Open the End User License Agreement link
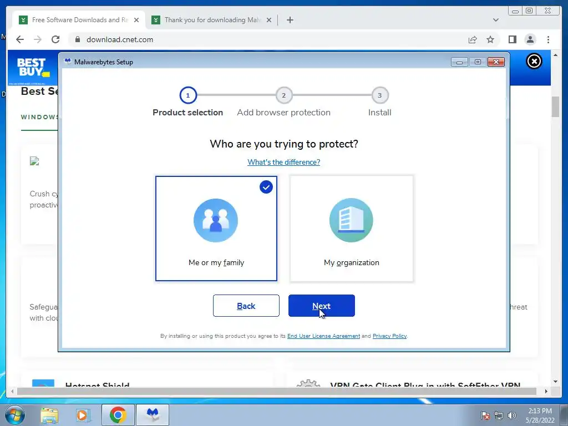Image resolution: width=568 pixels, height=426 pixels. 323,336
